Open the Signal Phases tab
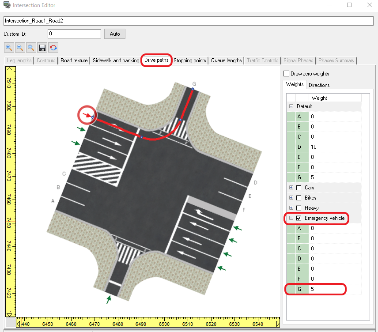Image resolution: width=378 pixels, height=332 pixels. tap(298, 60)
